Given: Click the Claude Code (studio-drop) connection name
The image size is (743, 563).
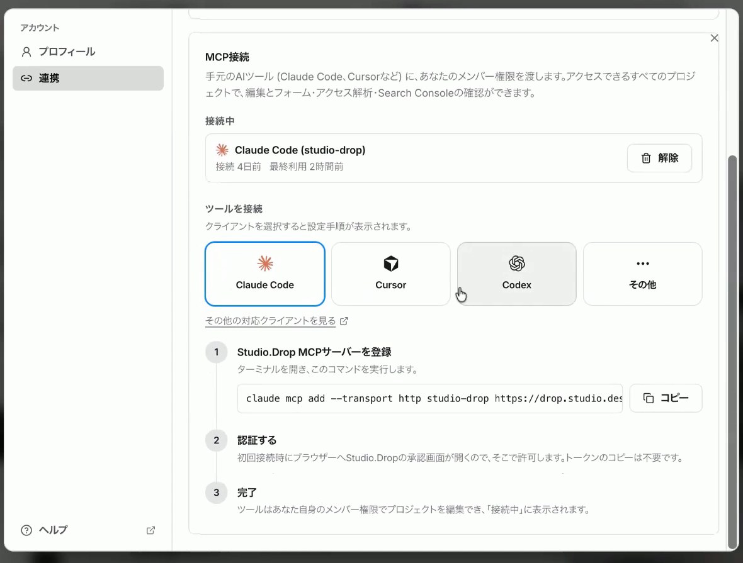Looking at the screenshot, I should point(300,150).
